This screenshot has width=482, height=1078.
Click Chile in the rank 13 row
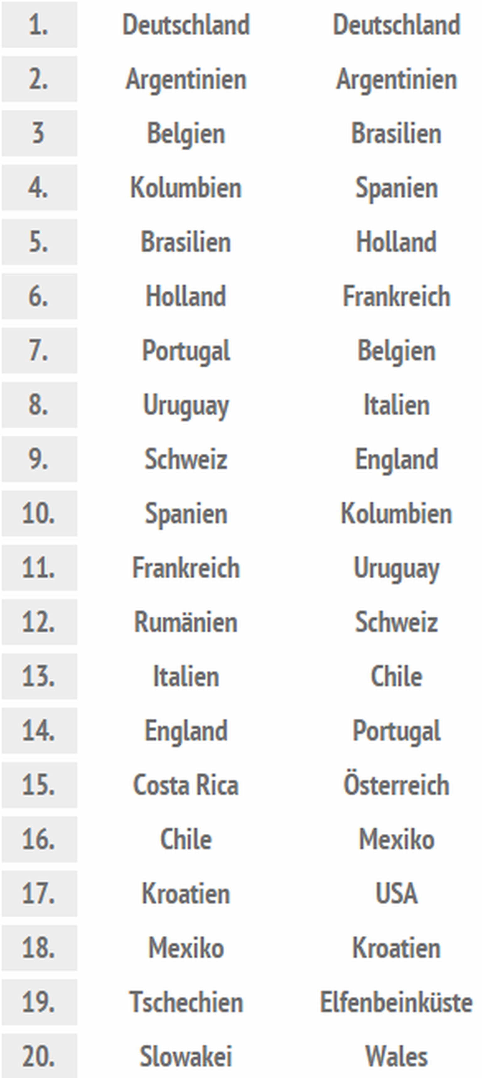click(x=396, y=677)
